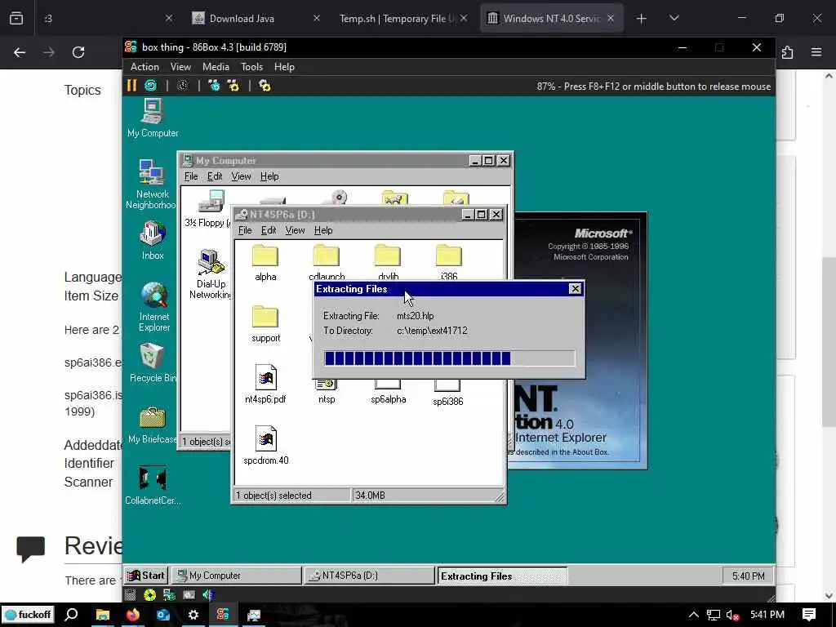Select the support folder
The width and height of the screenshot is (836, 627).
265,324
